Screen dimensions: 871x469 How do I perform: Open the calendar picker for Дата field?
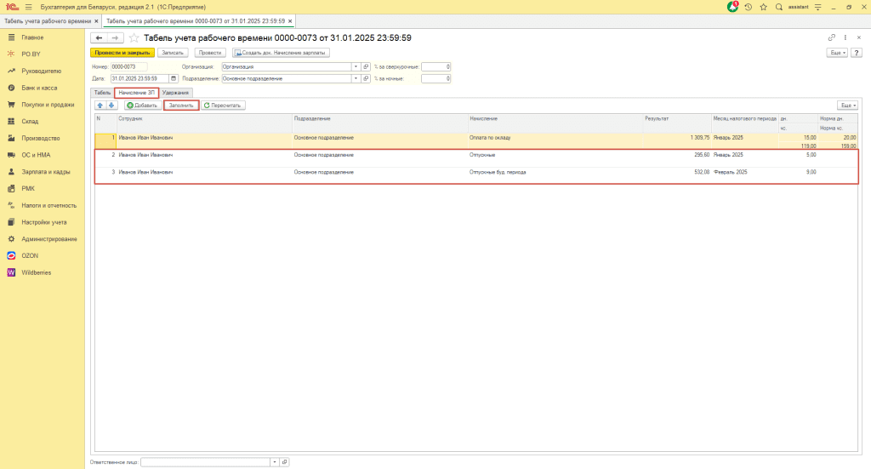174,78
